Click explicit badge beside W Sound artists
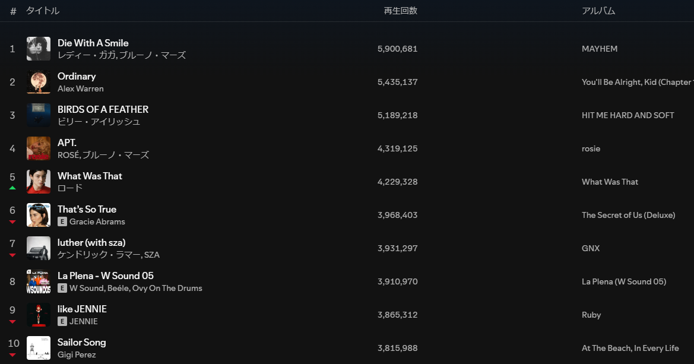Viewport: 694px width, 364px height. [x=62, y=288]
